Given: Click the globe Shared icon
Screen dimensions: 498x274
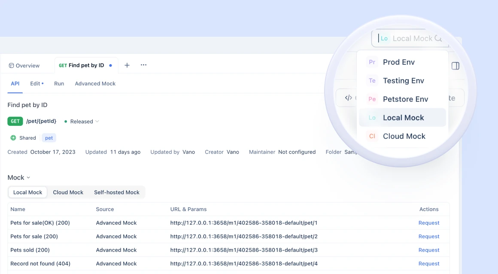Looking at the screenshot, I should tap(13, 138).
